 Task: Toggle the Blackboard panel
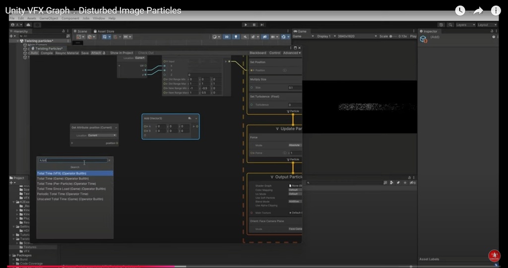click(258, 53)
